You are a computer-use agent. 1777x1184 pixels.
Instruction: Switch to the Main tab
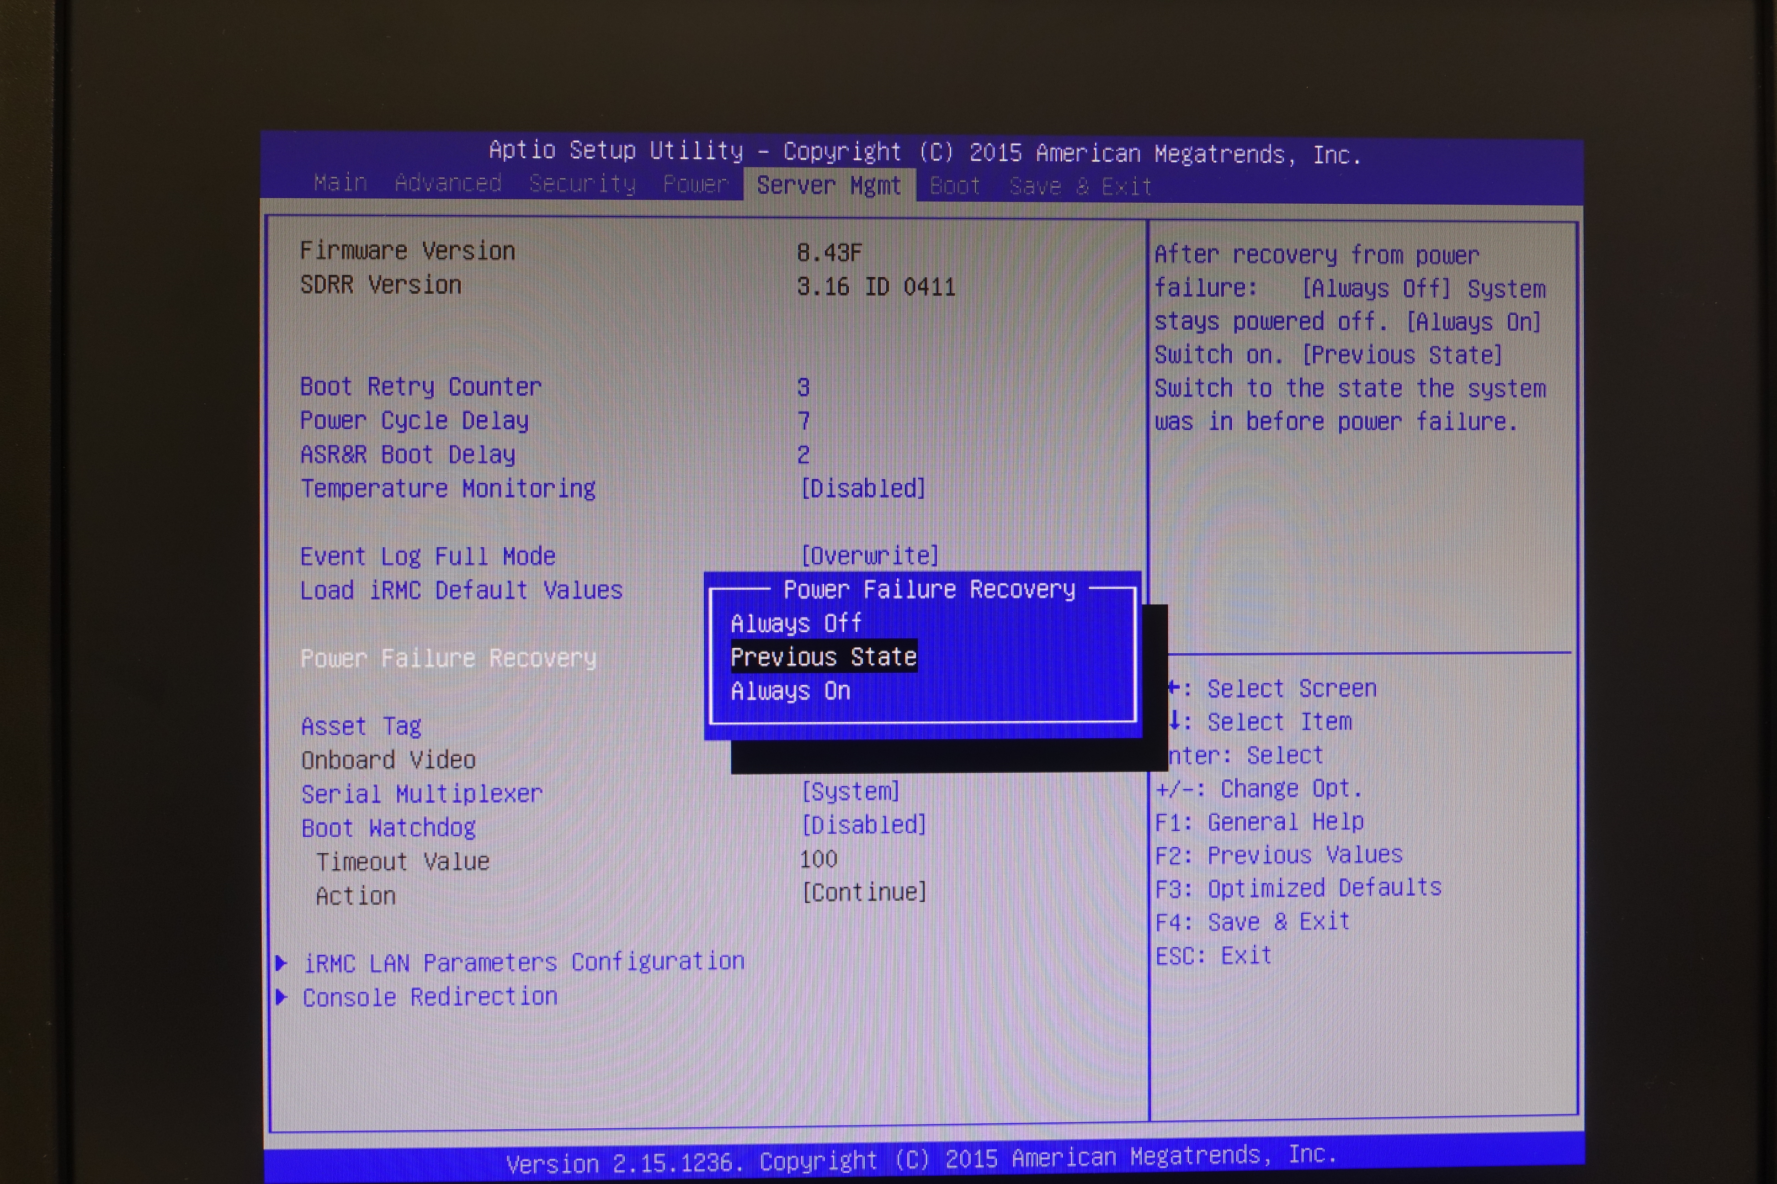[x=340, y=184]
